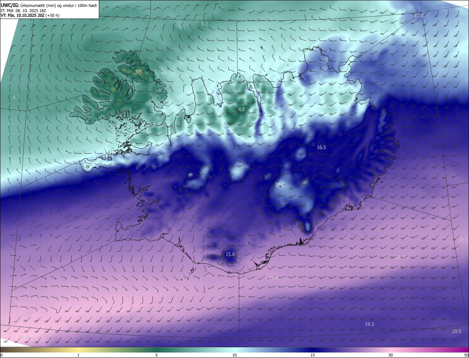Viewport: 469px width, 358px height.
Task: Click the yellow part of the color scale near 1
Action: 78,350
